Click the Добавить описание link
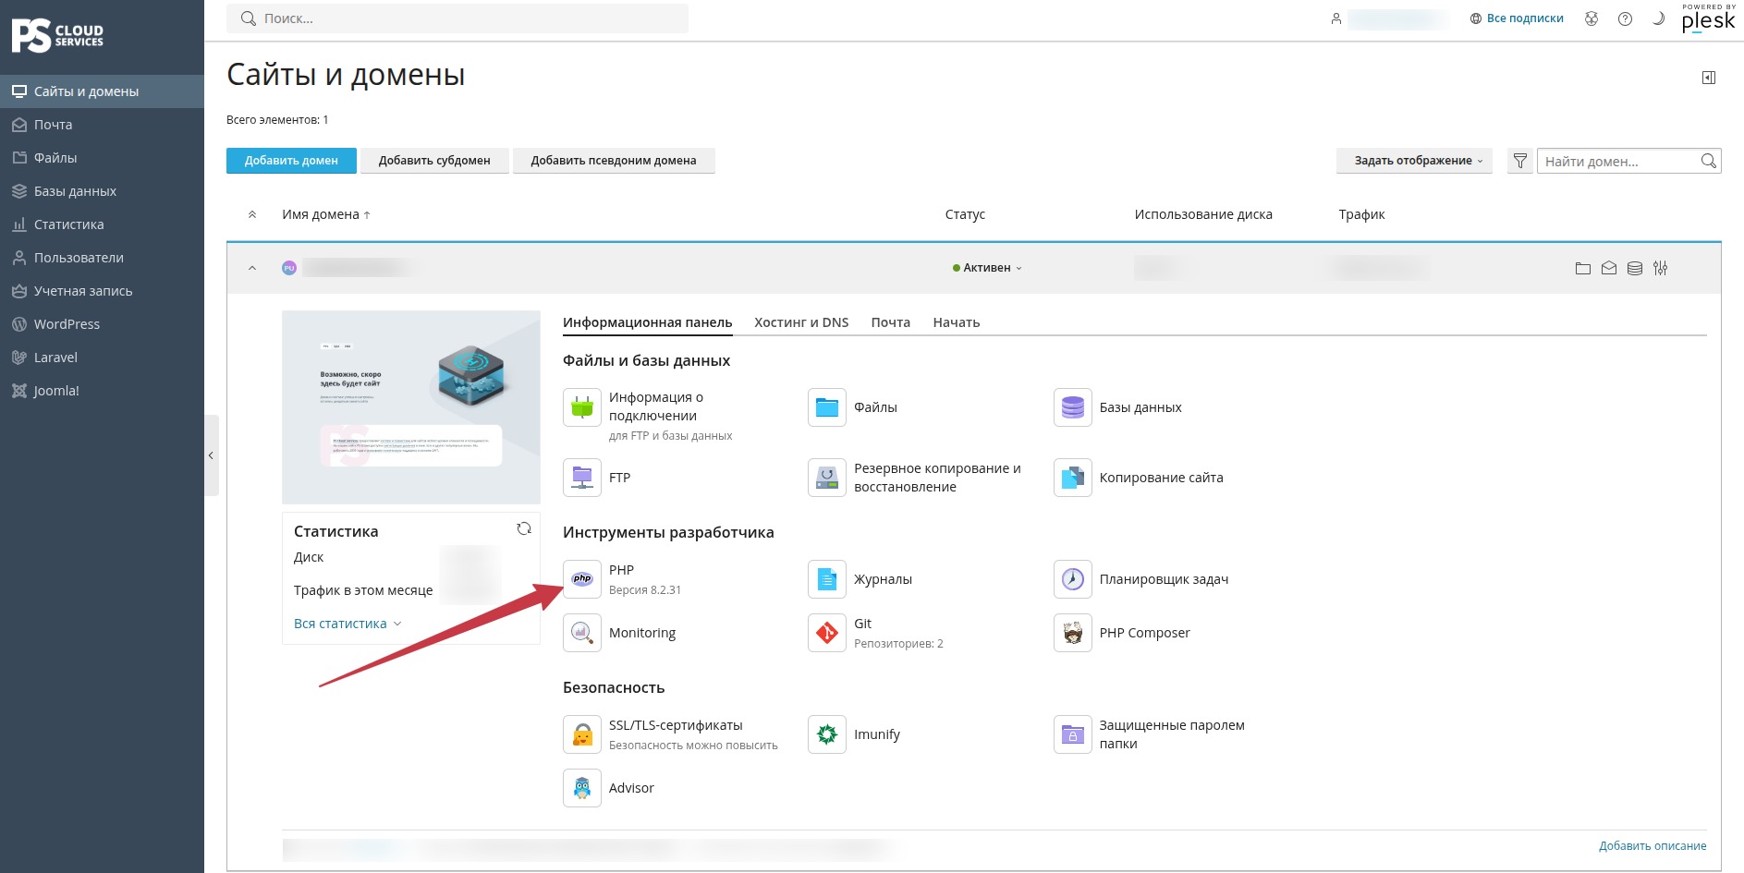Screen dimensions: 1744x873 [1653, 846]
